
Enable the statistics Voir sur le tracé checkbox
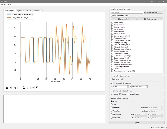pos(128,94)
